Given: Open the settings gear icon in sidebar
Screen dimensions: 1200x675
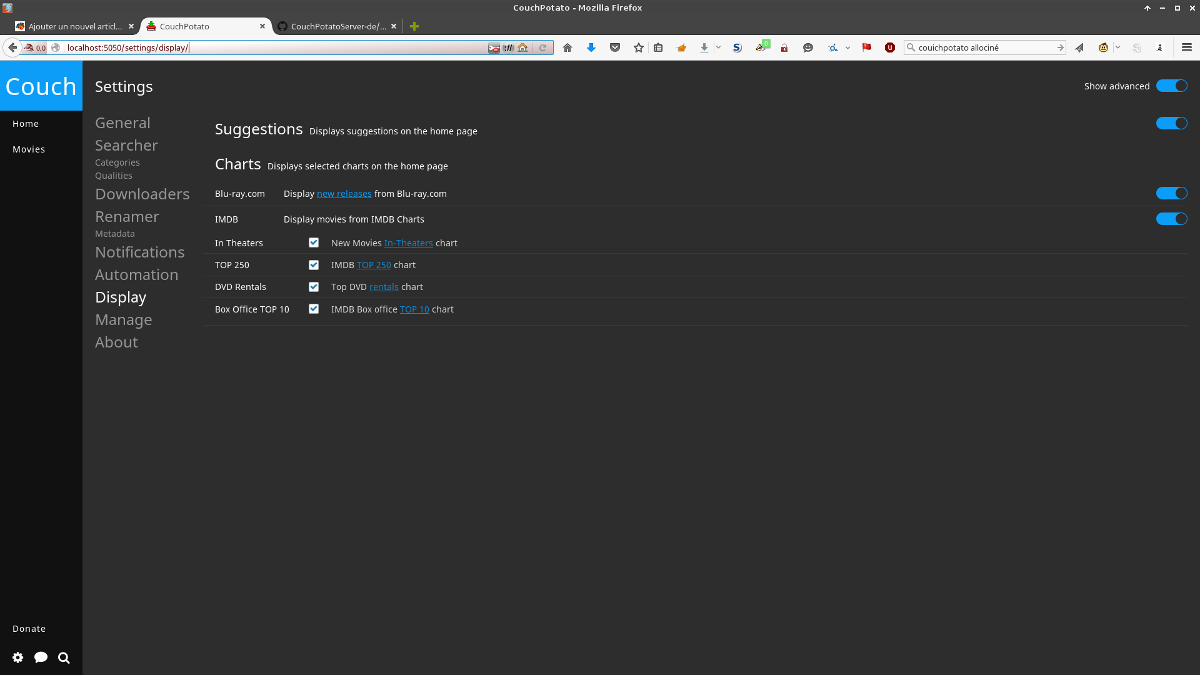Looking at the screenshot, I should (x=18, y=657).
